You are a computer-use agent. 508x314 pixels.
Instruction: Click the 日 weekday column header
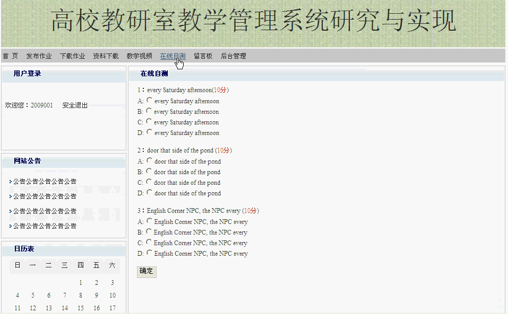click(x=18, y=265)
